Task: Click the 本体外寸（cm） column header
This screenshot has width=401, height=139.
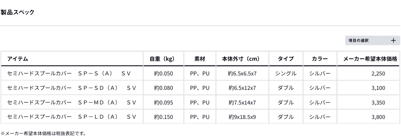Action: [x=241, y=59]
